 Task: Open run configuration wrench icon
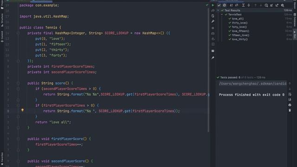pyautogui.click(x=213, y=21)
